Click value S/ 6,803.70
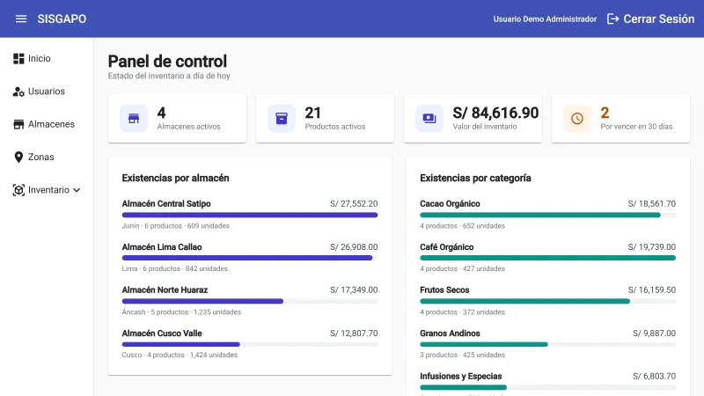Image resolution: width=704 pixels, height=396 pixels. click(x=654, y=377)
